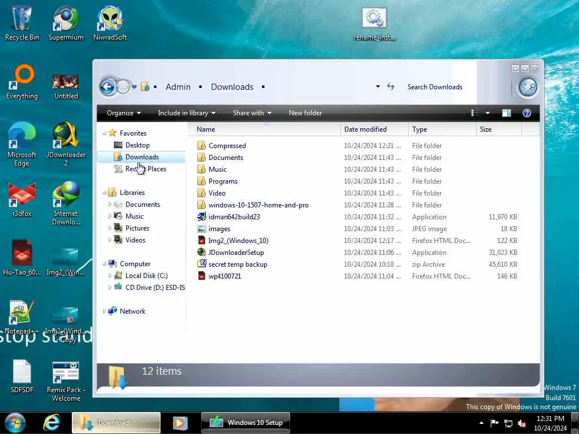Click the search magnifier button
The height and width of the screenshot is (434, 579).
[x=528, y=88]
